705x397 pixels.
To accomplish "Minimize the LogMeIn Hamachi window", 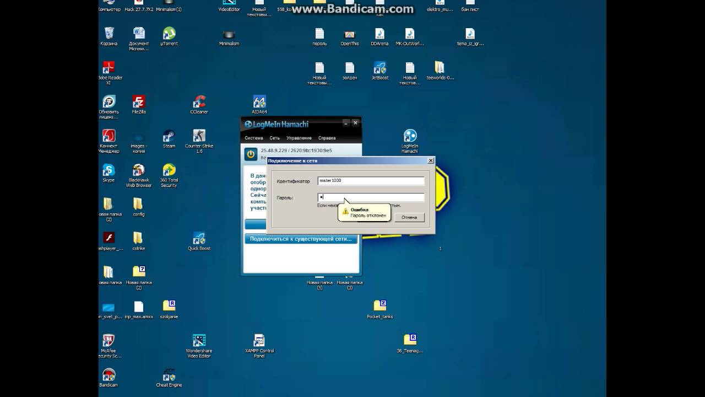I will tap(346, 123).
